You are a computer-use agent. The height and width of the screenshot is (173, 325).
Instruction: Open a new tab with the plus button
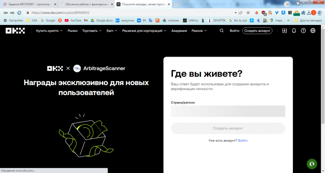click(176, 4)
